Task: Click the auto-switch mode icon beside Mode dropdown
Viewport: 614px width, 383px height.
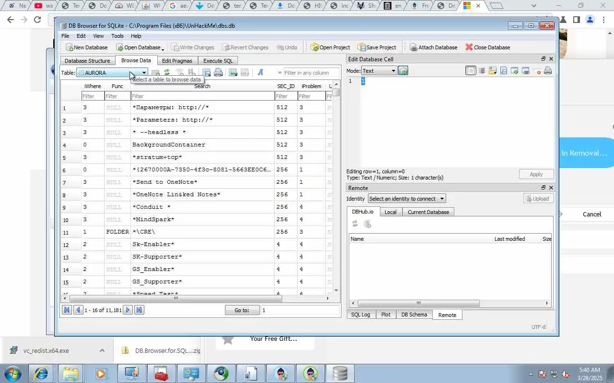Action: (403, 71)
